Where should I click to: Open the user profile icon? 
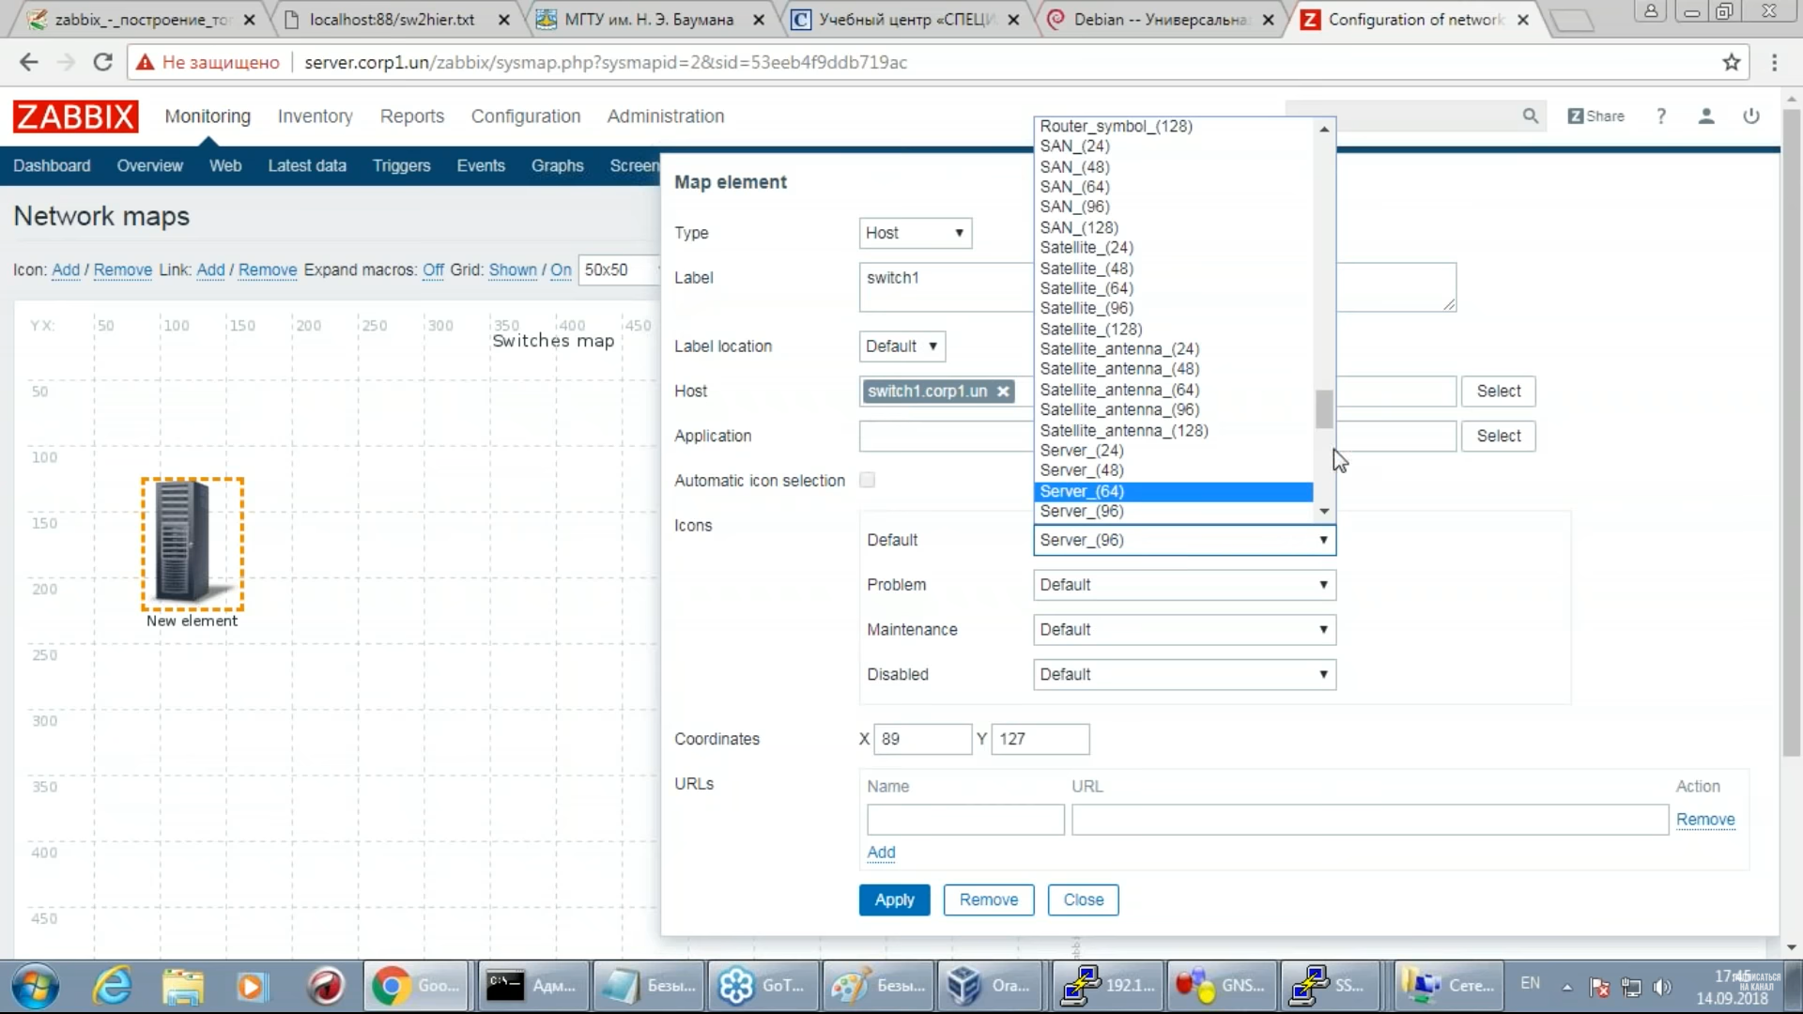(x=1706, y=115)
